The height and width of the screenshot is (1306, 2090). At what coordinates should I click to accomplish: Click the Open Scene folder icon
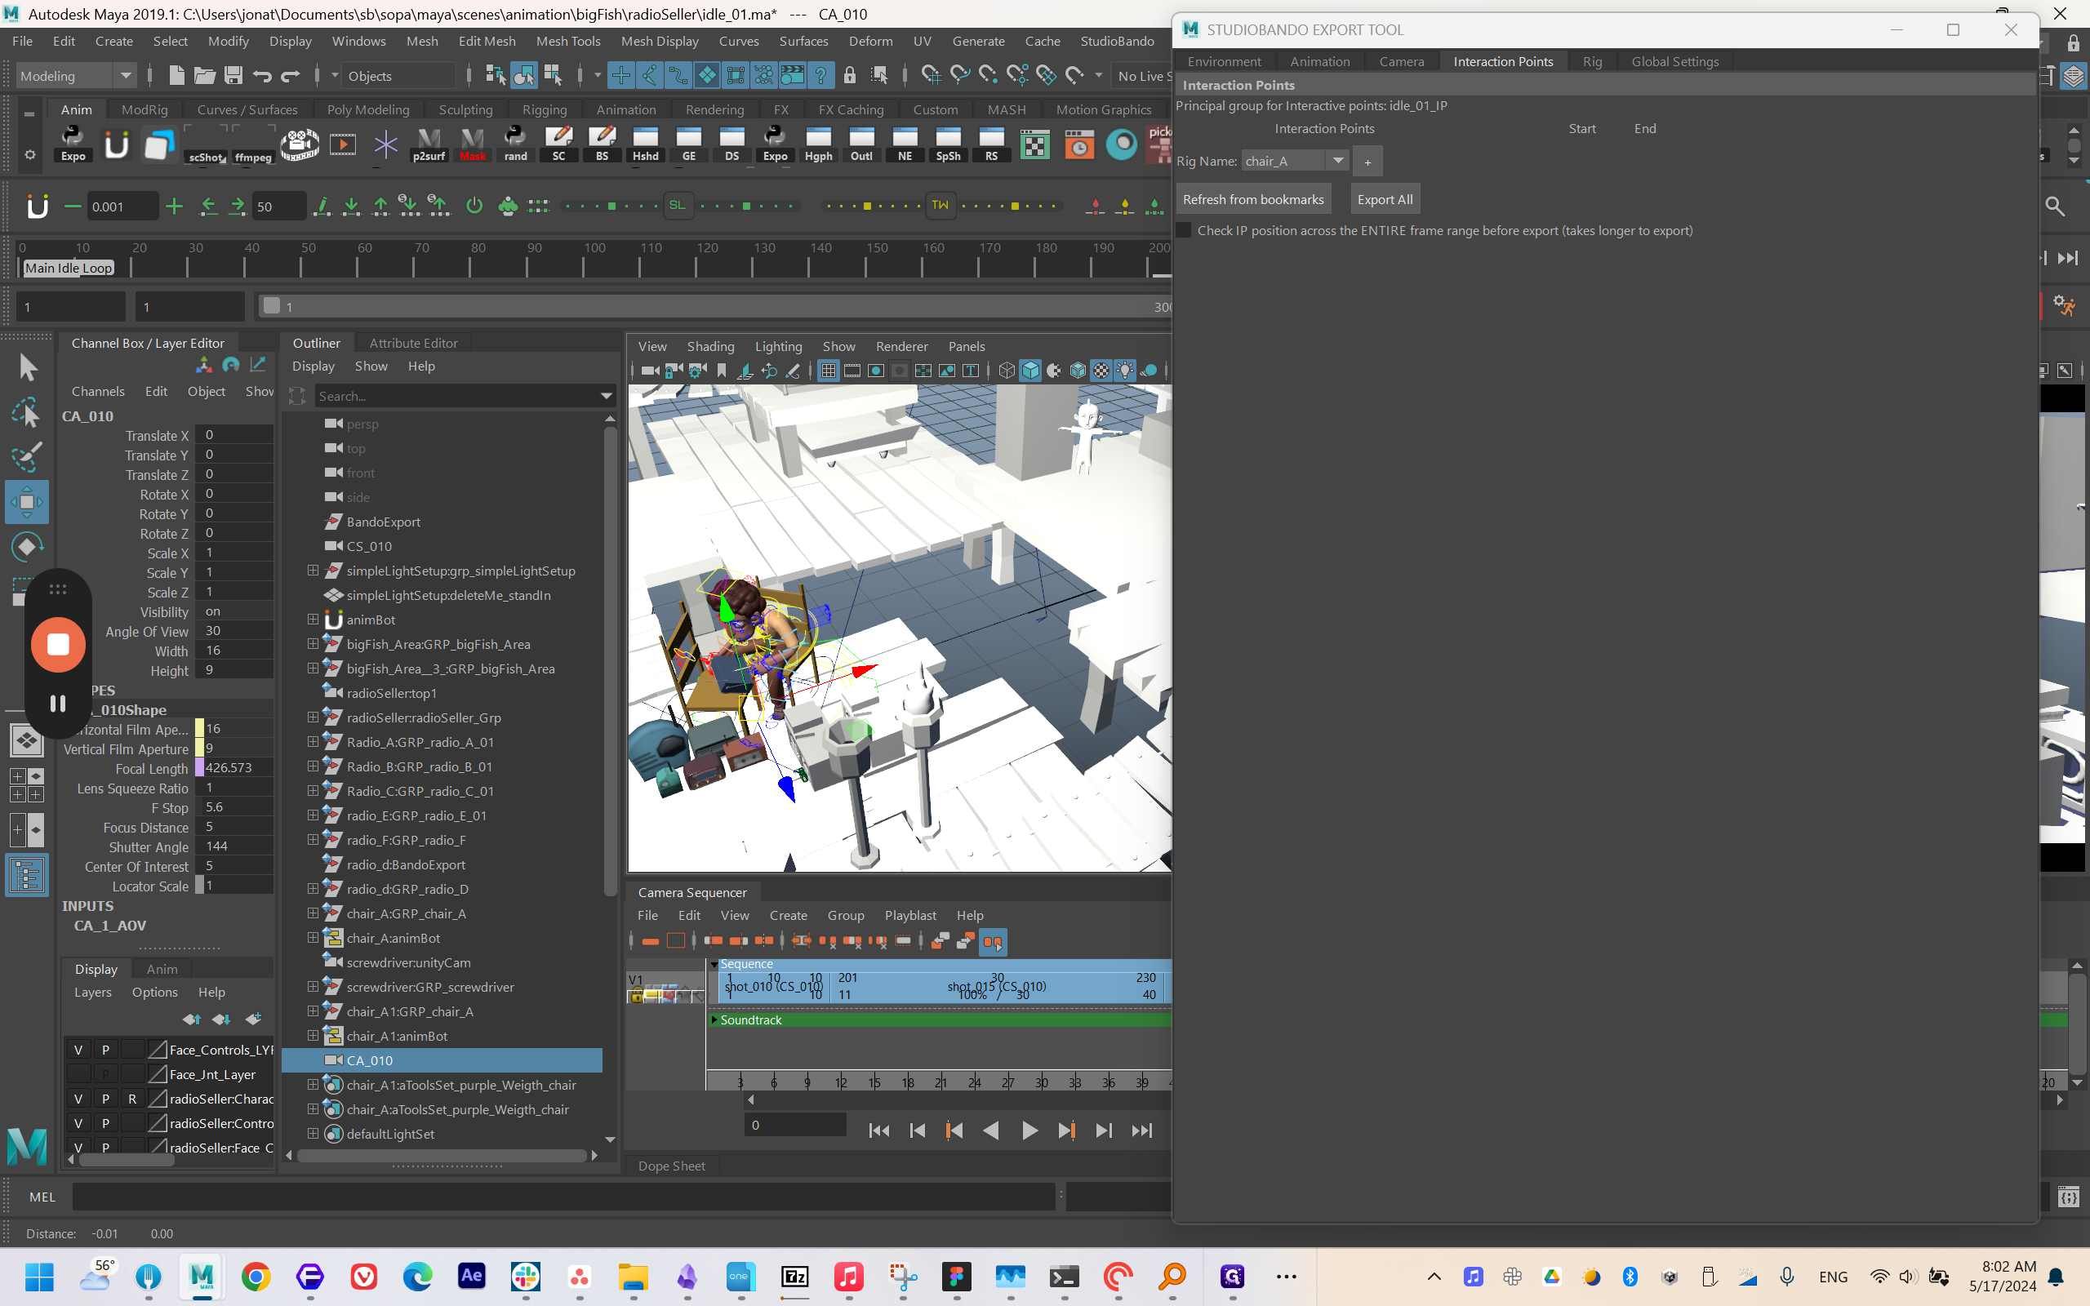click(205, 75)
